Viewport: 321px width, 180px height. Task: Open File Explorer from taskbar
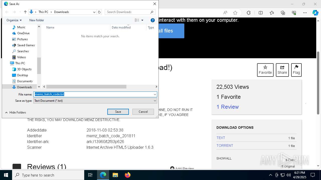click(115, 175)
